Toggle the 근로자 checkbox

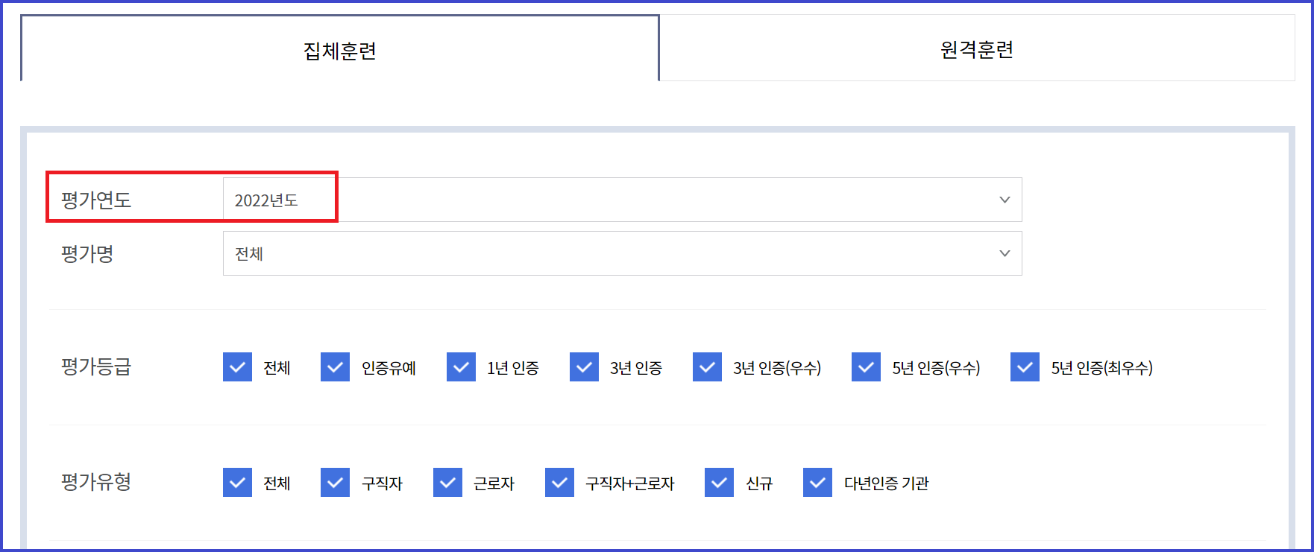pos(447,482)
